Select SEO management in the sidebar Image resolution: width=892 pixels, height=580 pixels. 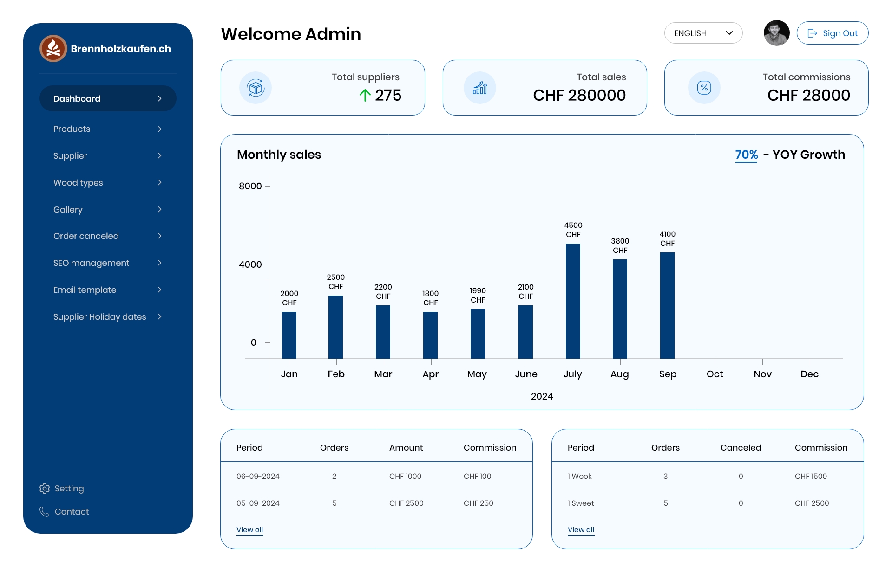(91, 263)
